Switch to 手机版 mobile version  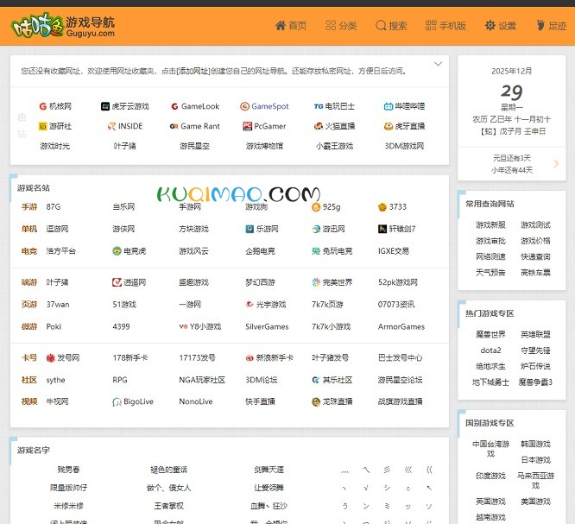pos(445,26)
